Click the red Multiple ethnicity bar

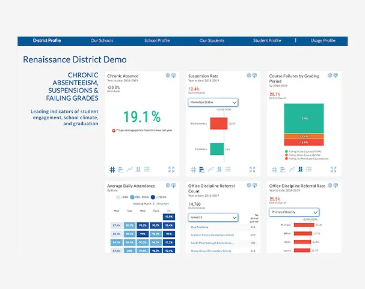(304, 225)
